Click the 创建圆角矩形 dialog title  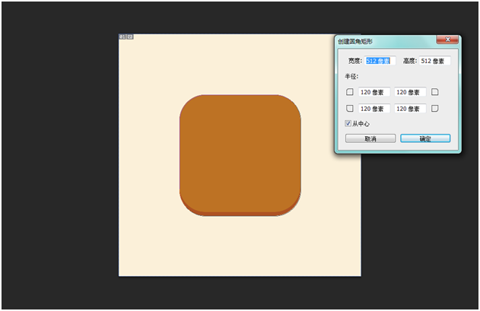click(355, 41)
